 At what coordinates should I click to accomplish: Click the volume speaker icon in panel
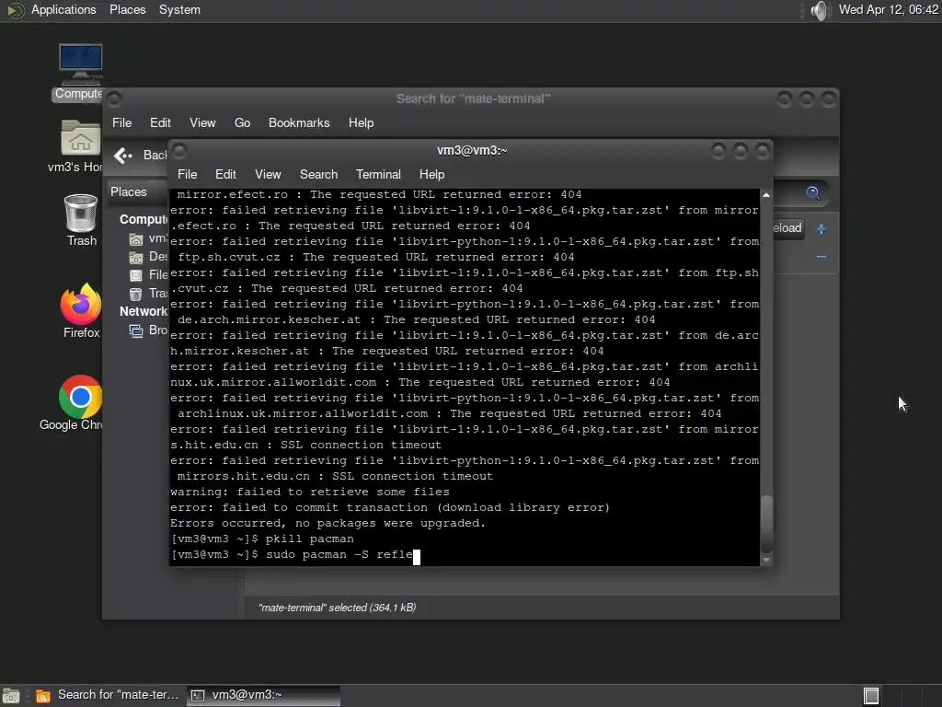point(819,10)
